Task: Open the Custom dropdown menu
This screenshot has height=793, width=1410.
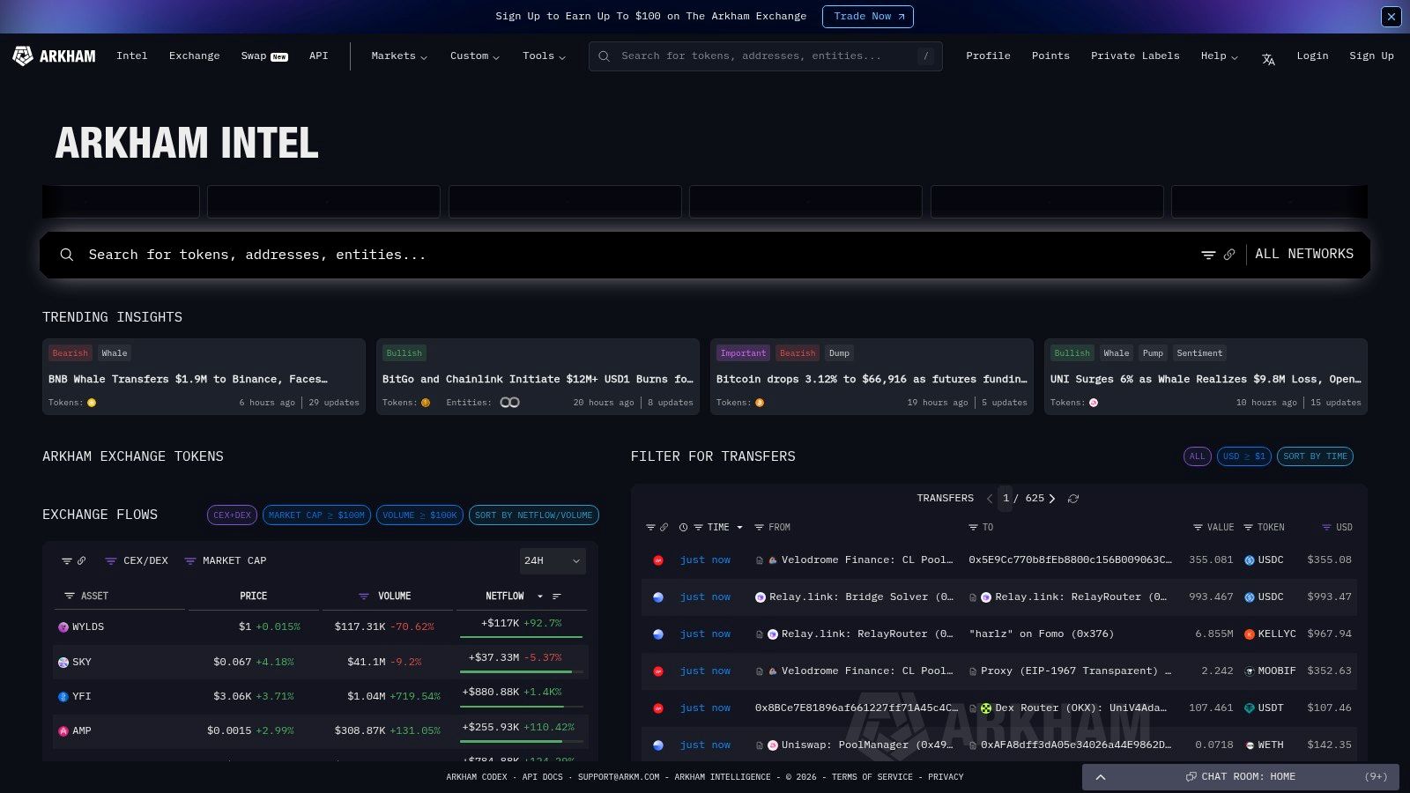Action: click(475, 56)
